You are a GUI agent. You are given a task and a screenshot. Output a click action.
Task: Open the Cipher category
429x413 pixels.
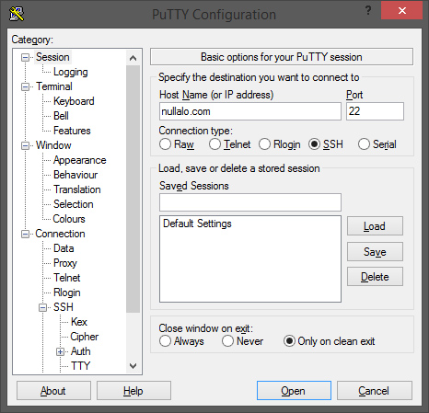(85, 337)
